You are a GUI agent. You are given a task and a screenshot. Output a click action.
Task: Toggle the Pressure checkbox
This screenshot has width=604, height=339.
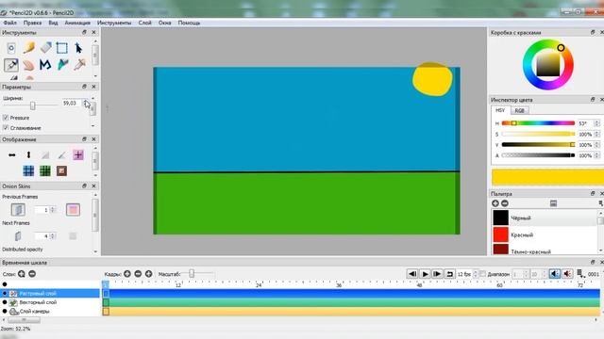(6, 118)
